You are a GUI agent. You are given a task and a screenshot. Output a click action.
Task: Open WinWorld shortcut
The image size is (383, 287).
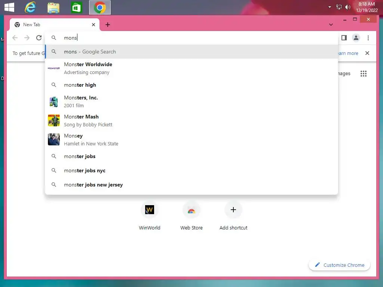(x=150, y=216)
